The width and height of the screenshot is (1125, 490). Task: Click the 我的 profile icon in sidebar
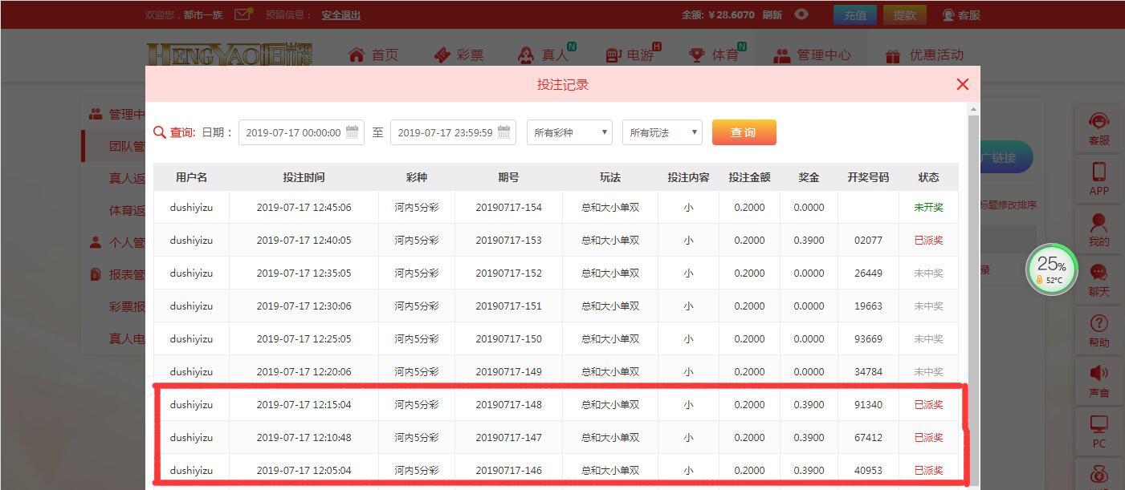1099,222
